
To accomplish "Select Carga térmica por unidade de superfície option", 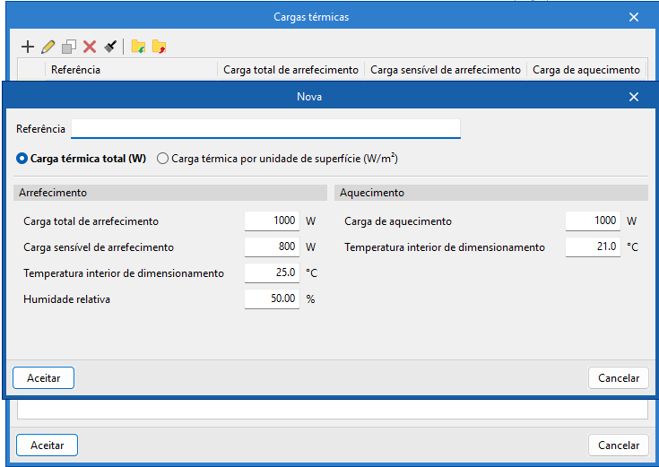I will pos(163,159).
